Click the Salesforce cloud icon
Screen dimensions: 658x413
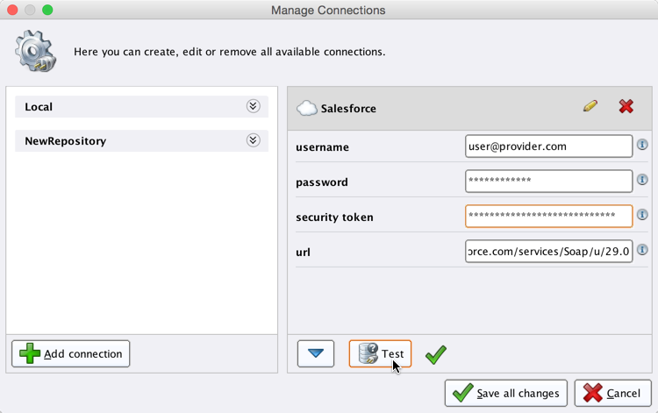pyautogui.click(x=306, y=109)
